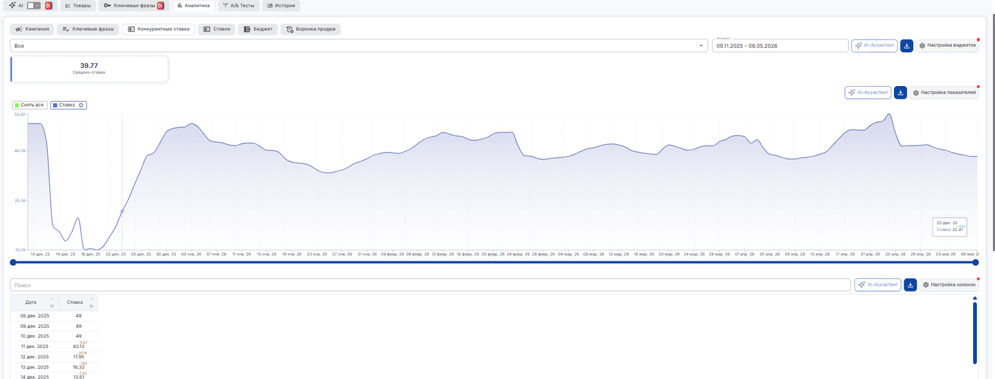Open the Кампания analytics section
995x379 pixels.
pyautogui.click(x=32, y=29)
